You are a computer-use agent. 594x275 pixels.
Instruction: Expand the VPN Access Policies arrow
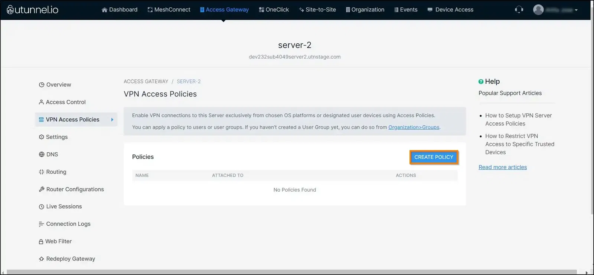112,119
